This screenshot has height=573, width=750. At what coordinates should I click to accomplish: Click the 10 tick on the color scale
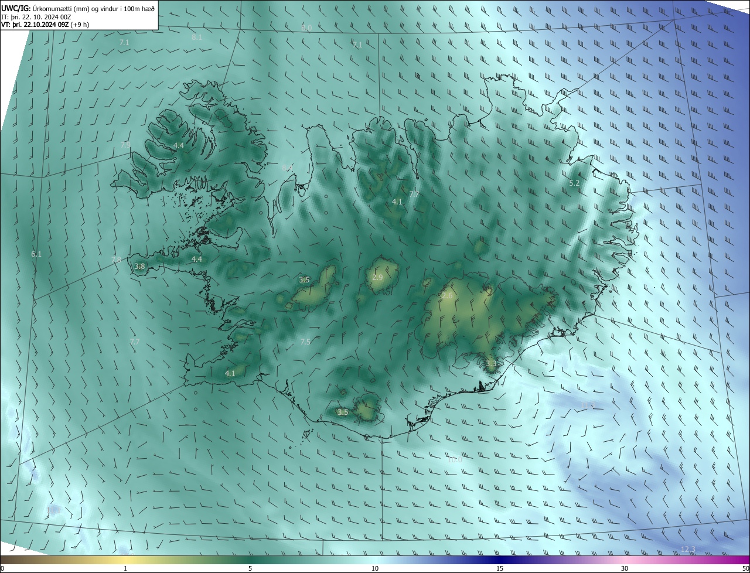375,568
